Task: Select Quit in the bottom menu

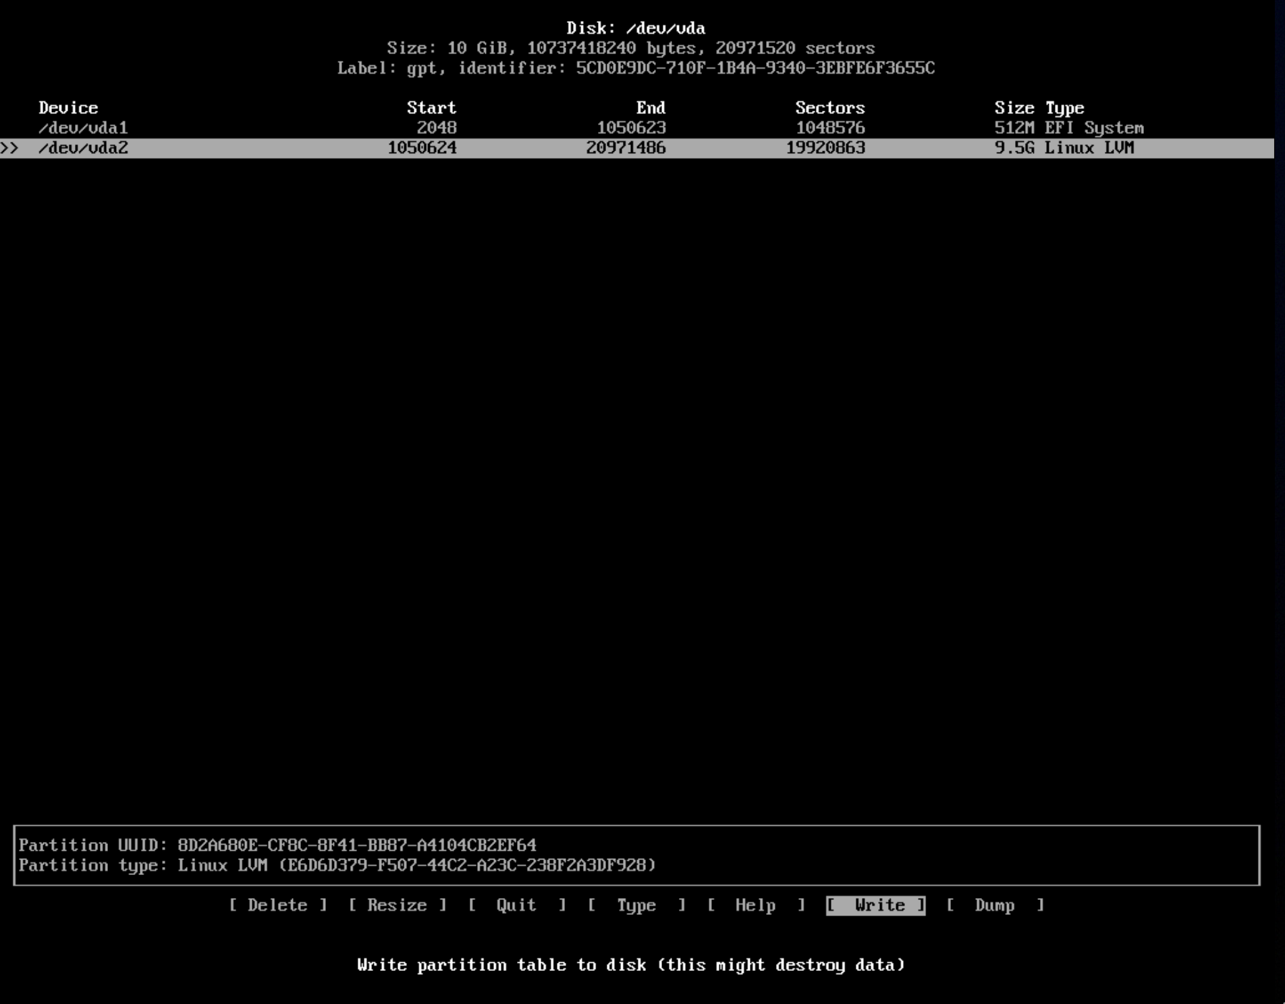Action: click(x=516, y=905)
